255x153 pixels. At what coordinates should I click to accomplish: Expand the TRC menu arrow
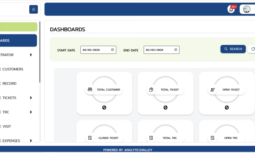[x=31, y=112]
